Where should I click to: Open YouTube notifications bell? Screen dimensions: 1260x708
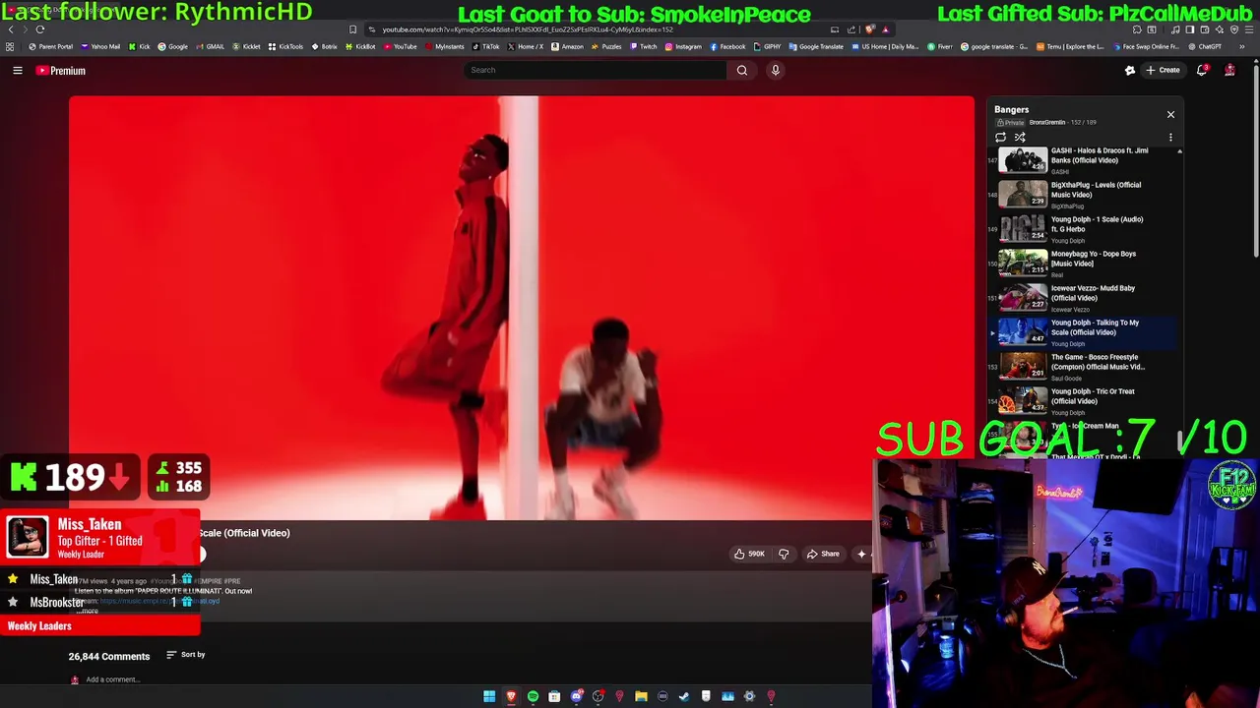point(1202,70)
